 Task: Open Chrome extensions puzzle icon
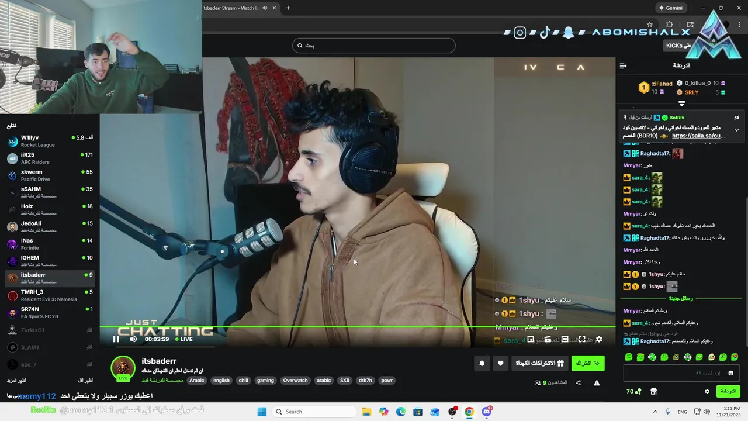coord(670,25)
